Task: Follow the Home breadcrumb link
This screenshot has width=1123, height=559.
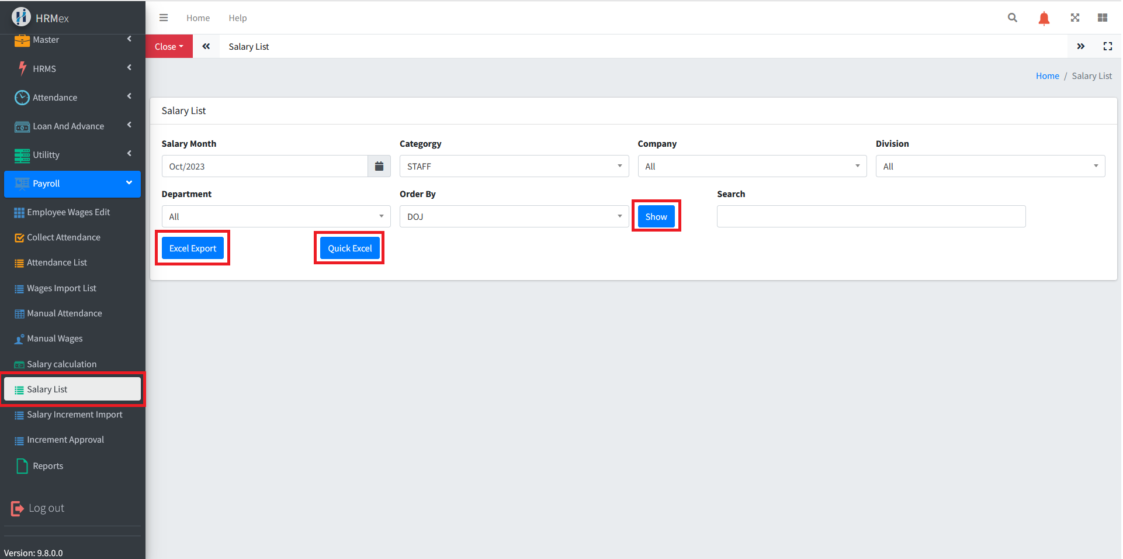Action: (1046, 76)
